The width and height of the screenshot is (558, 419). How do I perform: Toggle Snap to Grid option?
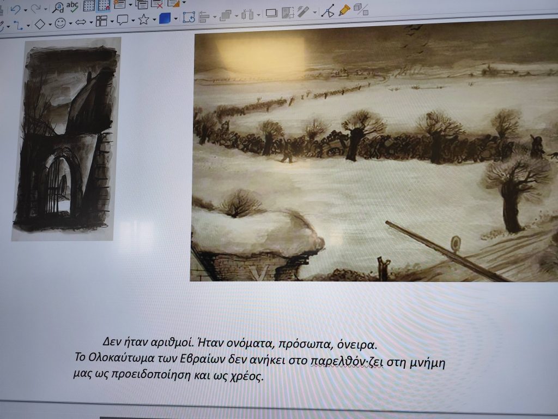104,6
